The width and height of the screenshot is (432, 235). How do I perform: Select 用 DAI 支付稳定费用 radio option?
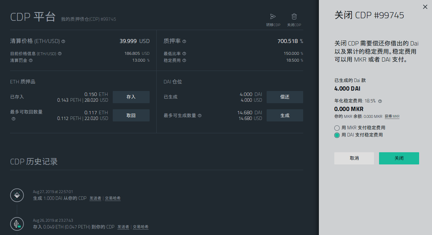(x=337, y=135)
